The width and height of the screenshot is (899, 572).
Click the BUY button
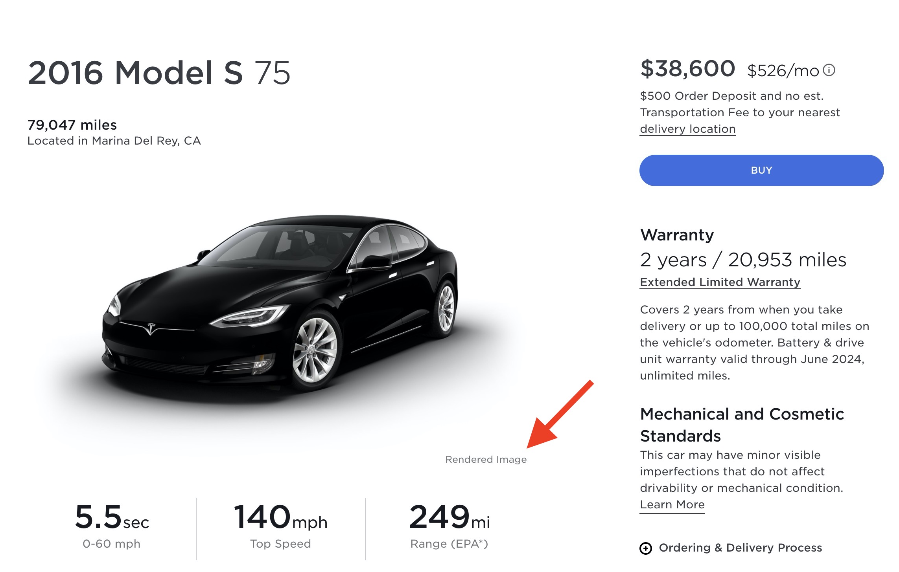[761, 170]
